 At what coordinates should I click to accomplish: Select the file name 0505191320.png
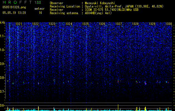tap(14, 7)
